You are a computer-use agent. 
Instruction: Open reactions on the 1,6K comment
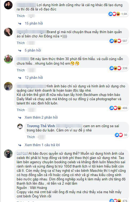pos(118,14)
